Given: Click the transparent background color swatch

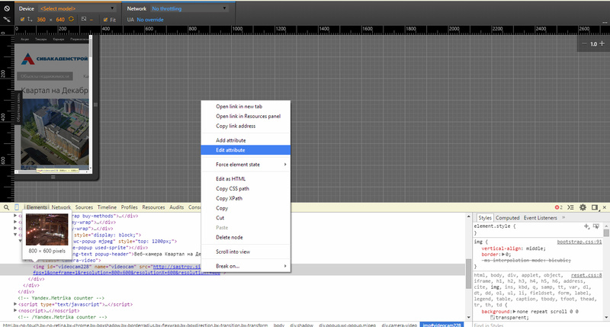Looking at the screenshot, I should (493, 317).
